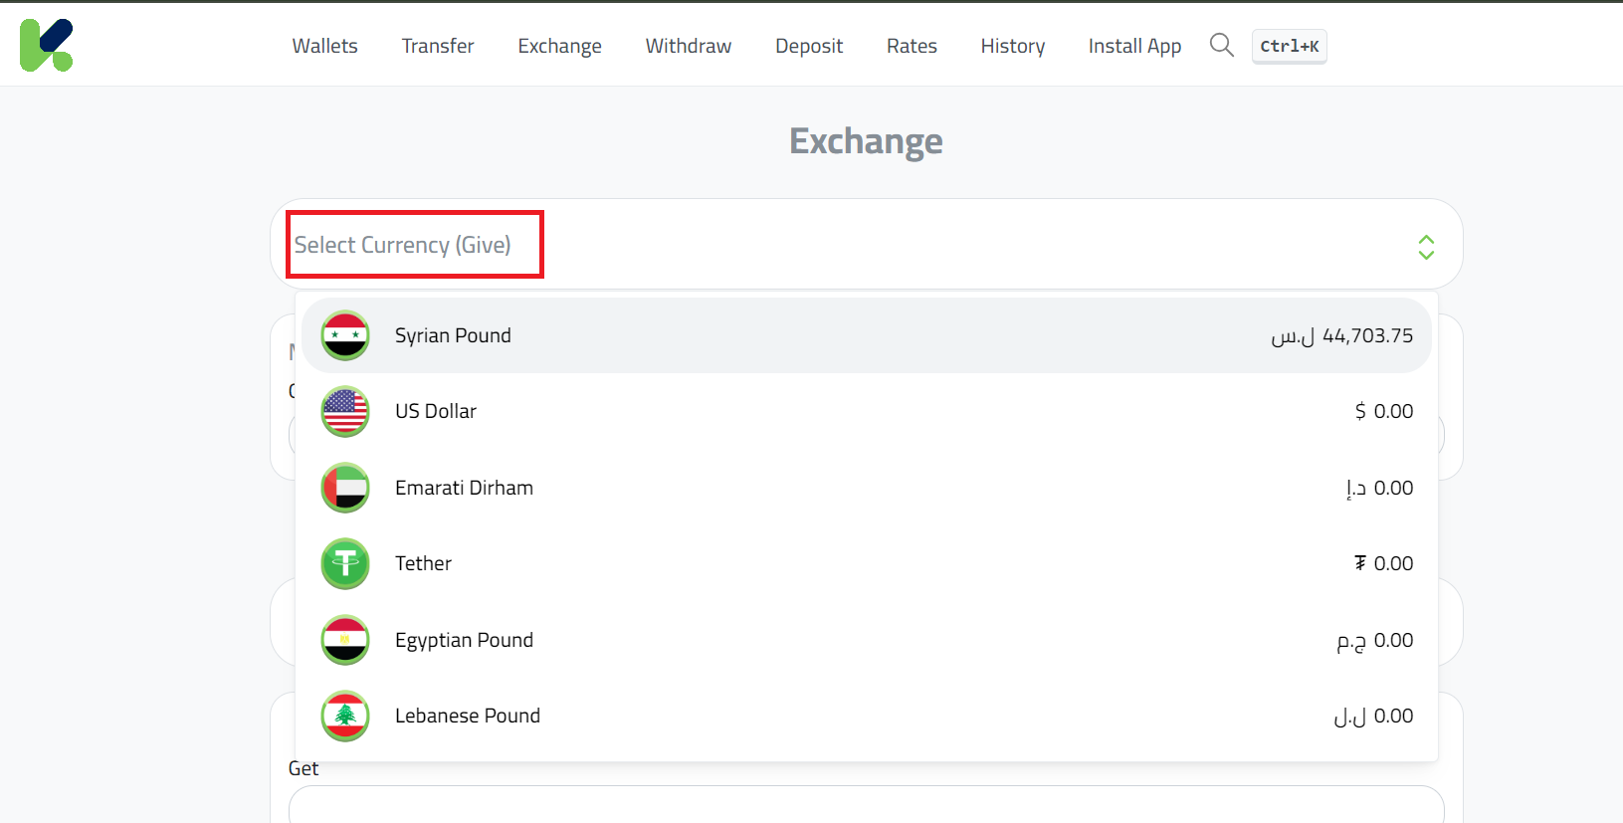Click the Egyptian flag icon
1623x823 pixels.
click(x=345, y=640)
